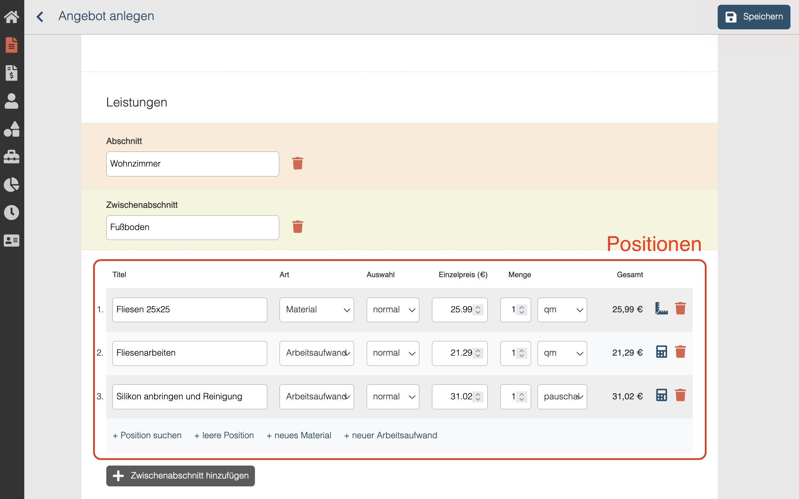The width and height of the screenshot is (799, 499).
Task: Delete the Fußboden subsection with trash icon
Action: point(298,227)
